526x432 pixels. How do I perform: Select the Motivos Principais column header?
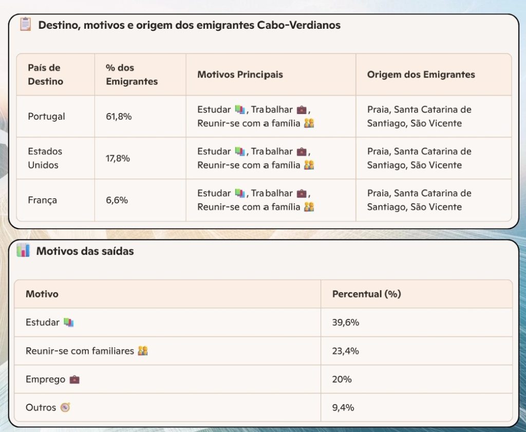pyautogui.click(x=240, y=74)
